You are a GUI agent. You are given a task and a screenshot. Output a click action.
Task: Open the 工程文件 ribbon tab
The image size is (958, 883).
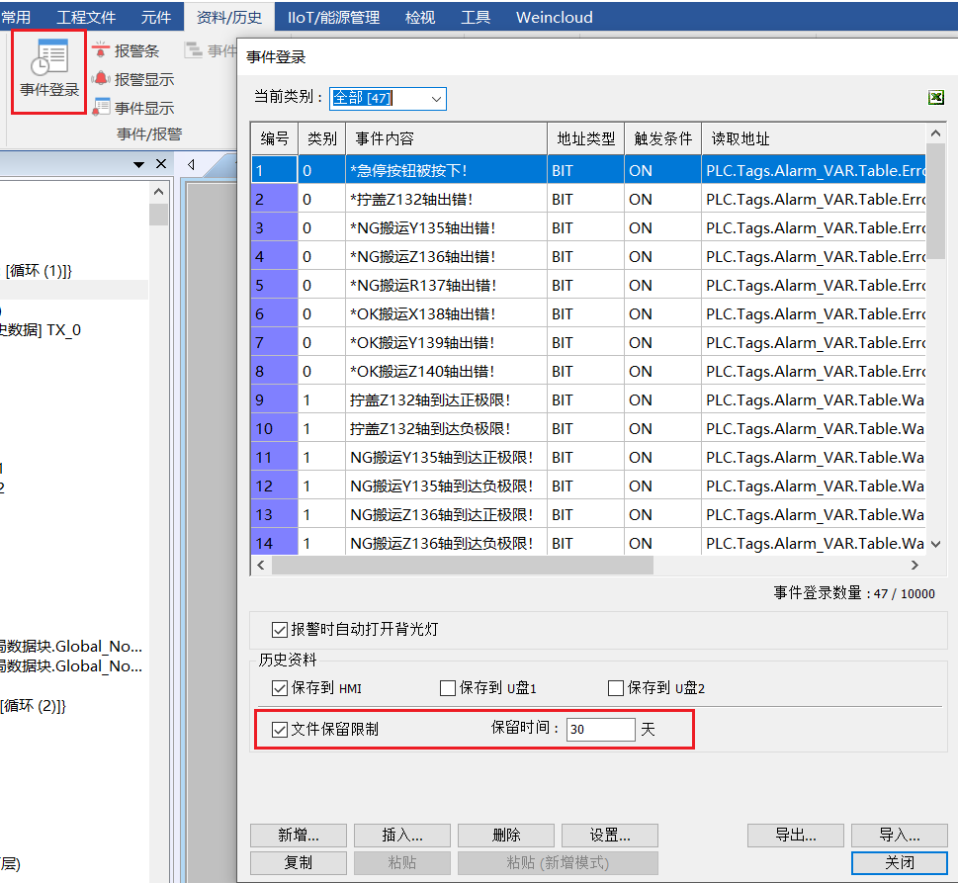[86, 17]
